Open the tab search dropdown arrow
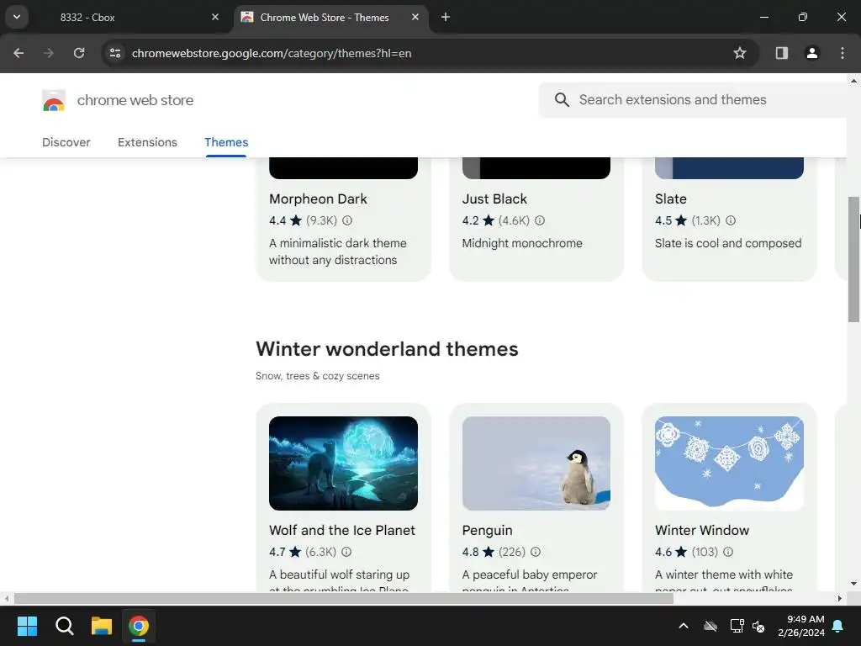861x646 pixels. click(x=17, y=17)
